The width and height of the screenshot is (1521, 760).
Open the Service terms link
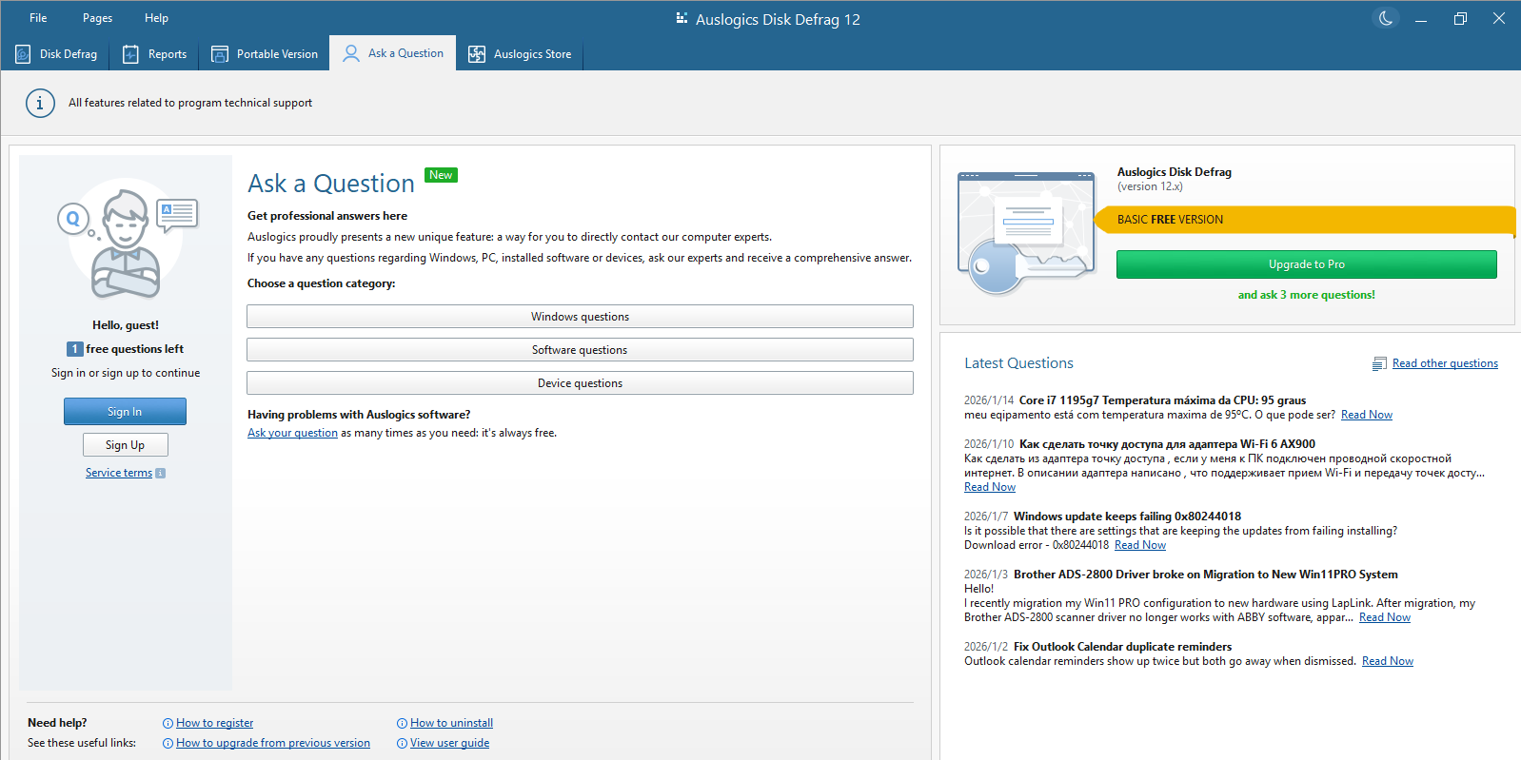pyautogui.click(x=119, y=473)
